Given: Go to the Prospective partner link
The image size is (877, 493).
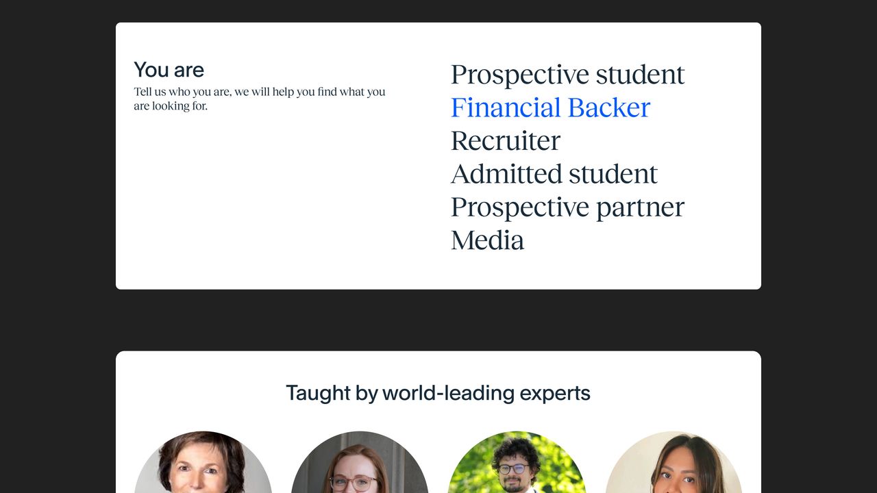Looking at the screenshot, I should tap(567, 207).
